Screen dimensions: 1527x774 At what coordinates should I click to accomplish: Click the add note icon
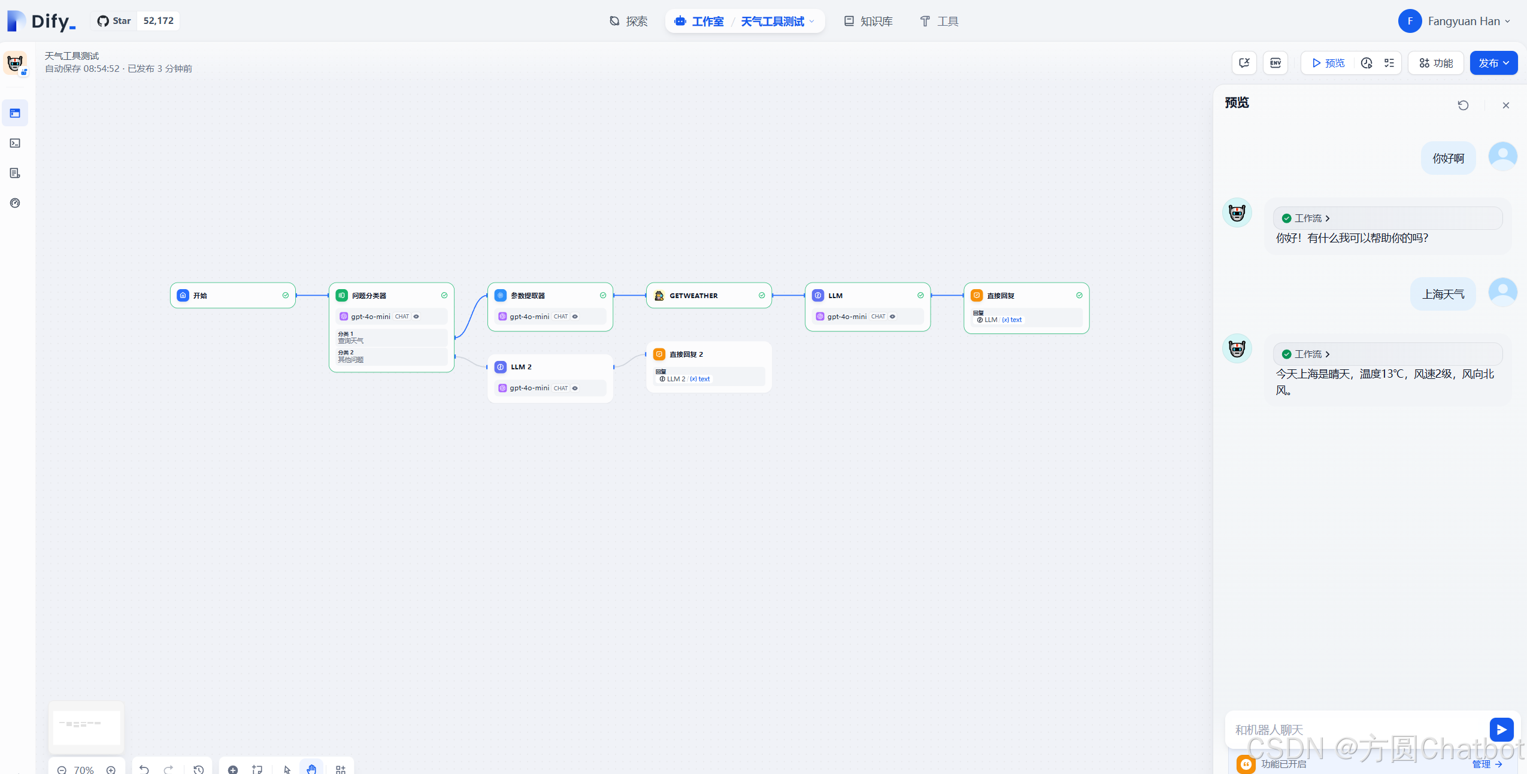(x=257, y=769)
